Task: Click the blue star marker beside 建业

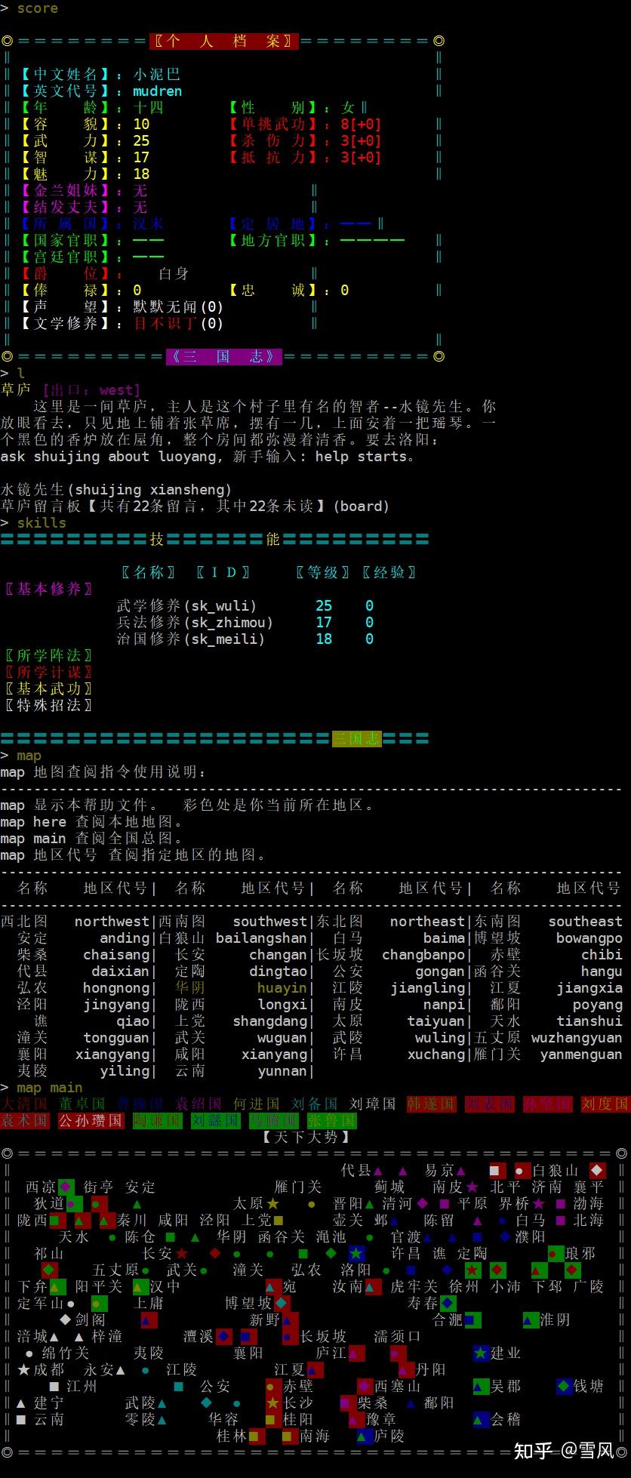Action: click(481, 1353)
